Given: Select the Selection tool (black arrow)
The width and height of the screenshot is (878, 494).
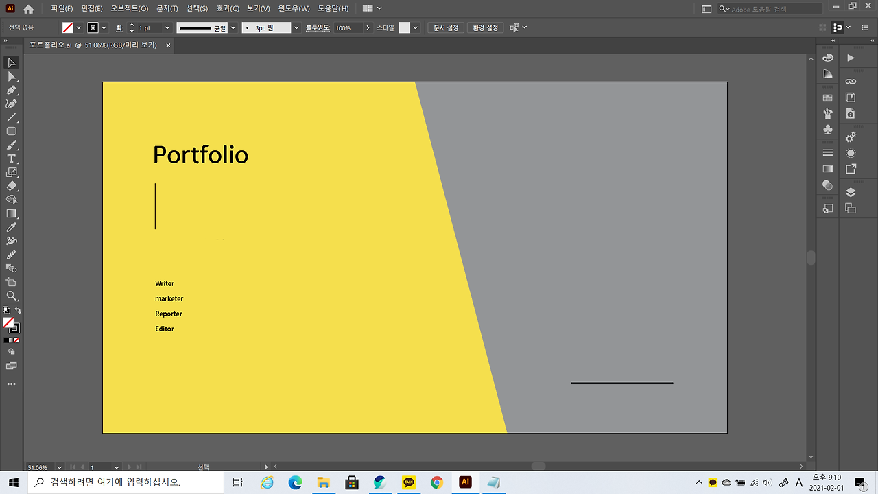Looking at the screenshot, I should [x=12, y=62].
